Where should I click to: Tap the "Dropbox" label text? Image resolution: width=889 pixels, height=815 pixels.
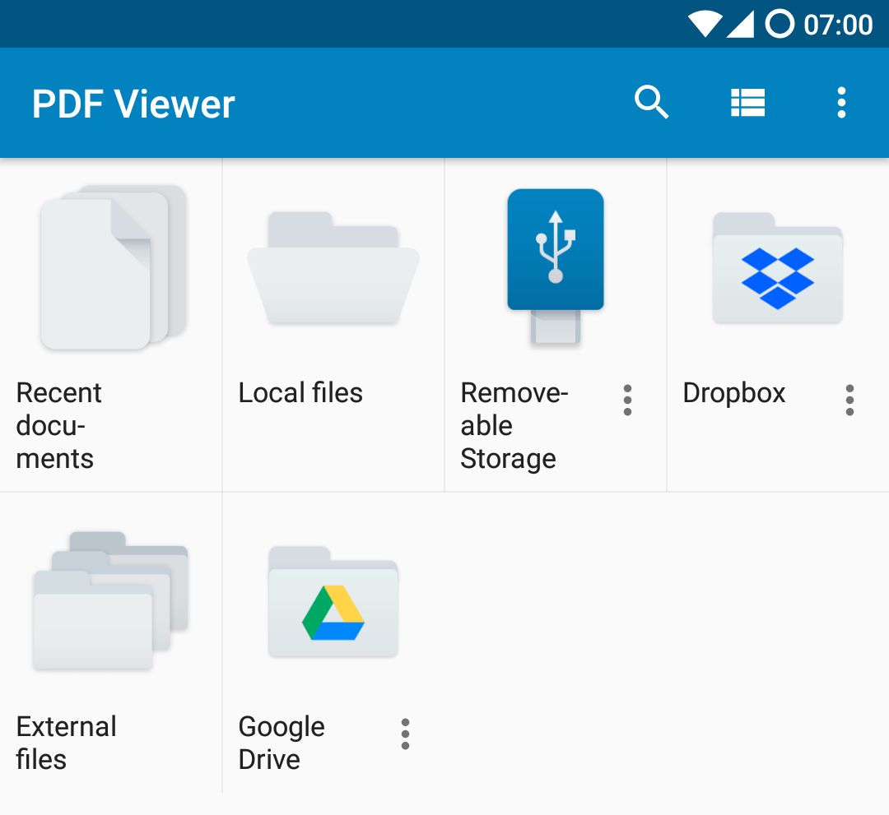click(734, 393)
